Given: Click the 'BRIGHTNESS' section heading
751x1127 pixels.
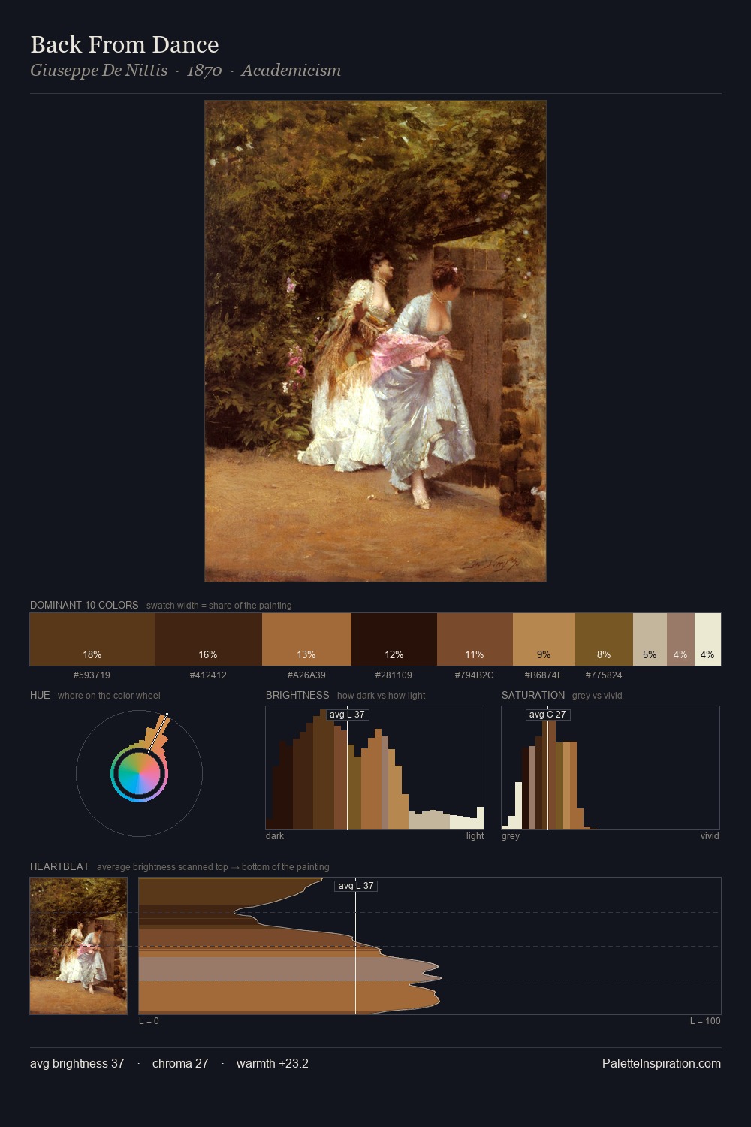Looking at the screenshot, I should 297,695.
